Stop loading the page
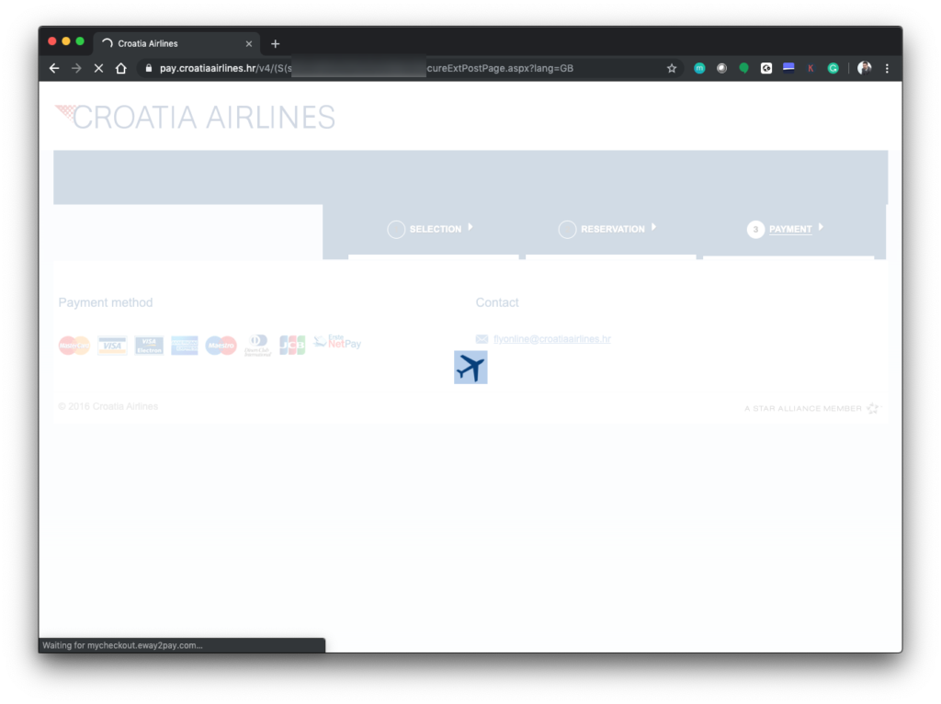The width and height of the screenshot is (941, 704). [x=98, y=68]
